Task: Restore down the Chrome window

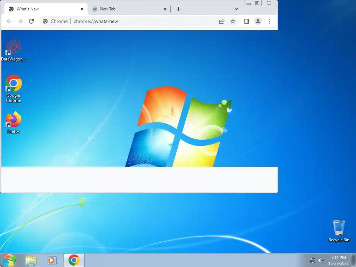Action: click(x=257, y=3)
